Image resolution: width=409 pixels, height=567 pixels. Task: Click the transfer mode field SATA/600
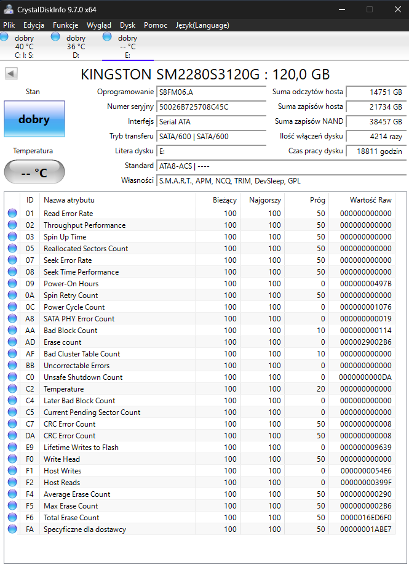click(212, 137)
